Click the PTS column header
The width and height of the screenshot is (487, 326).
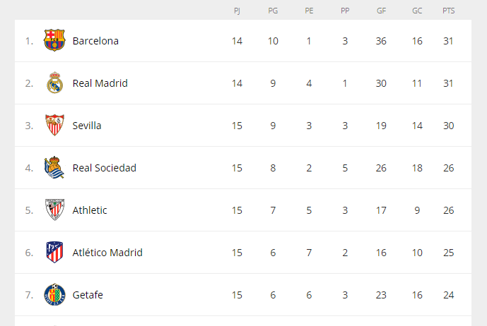449,11
